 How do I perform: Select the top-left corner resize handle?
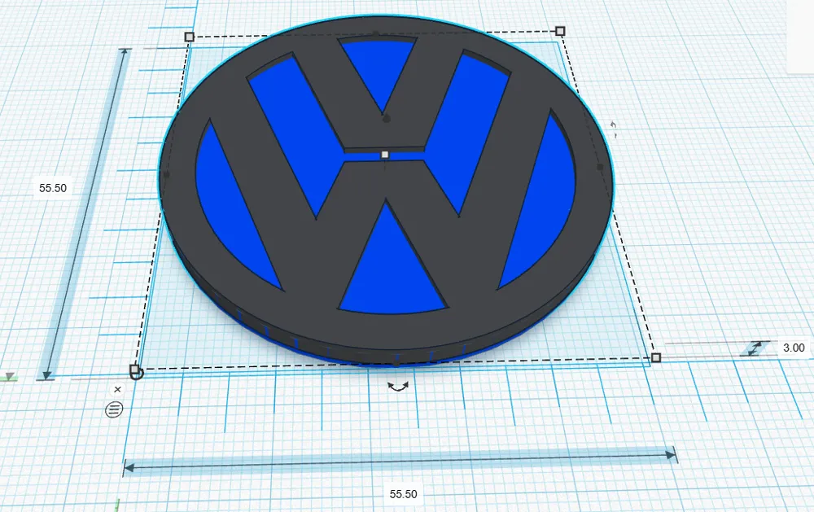(190, 37)
